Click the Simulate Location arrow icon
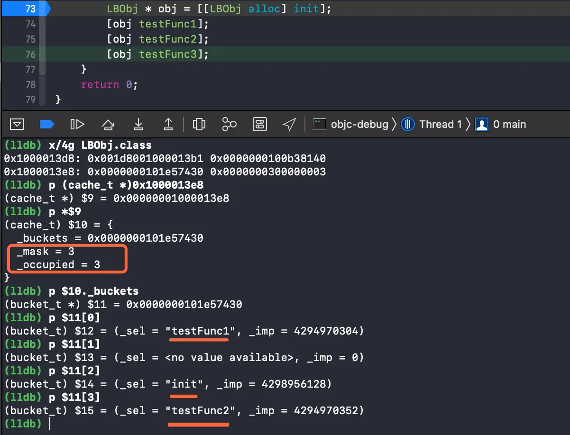Image resolution: width=570 pixels, height=435 pixels. [289, 124]
